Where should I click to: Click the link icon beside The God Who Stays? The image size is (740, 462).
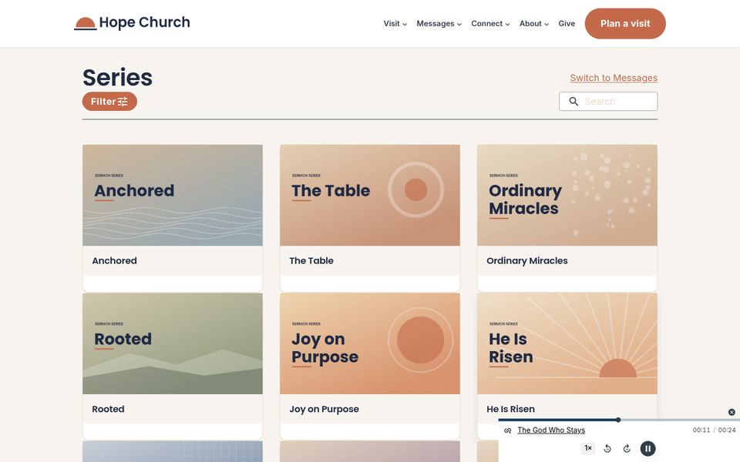click(x=508, y=430)
